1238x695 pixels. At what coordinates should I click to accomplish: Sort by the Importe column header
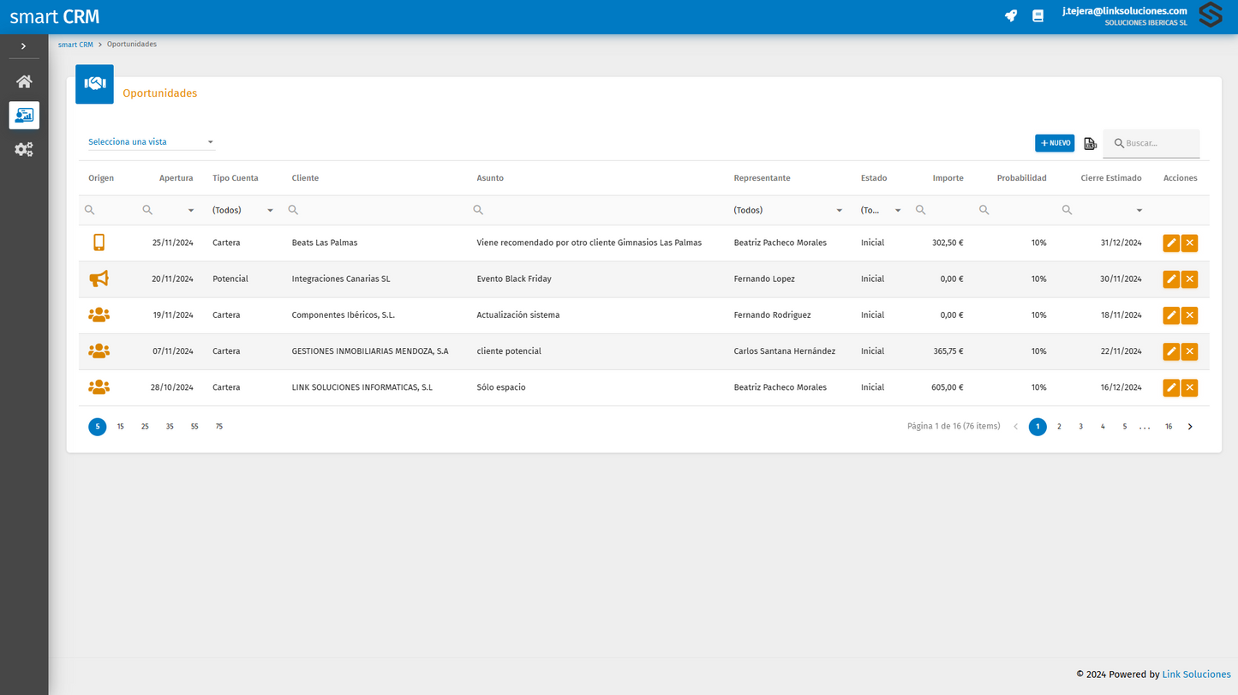point(948,178)
